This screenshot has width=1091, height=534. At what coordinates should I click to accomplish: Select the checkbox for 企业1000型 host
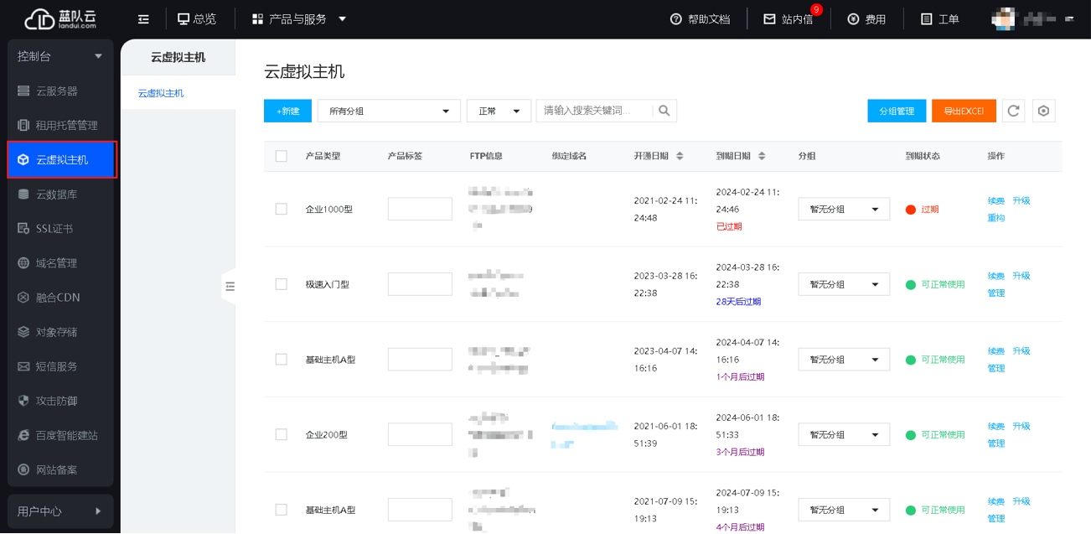(x=281, y=209)
